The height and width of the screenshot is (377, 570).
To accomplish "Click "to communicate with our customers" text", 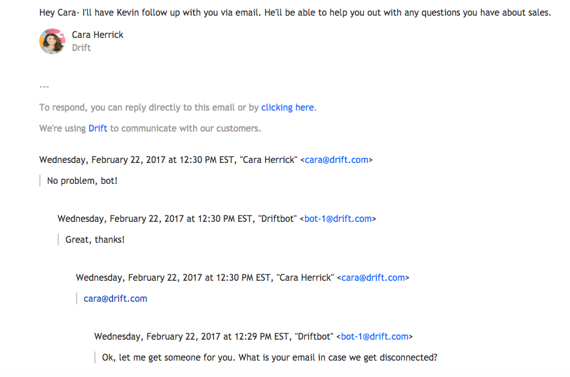I will pyautogui.click(x=185, y=128).
